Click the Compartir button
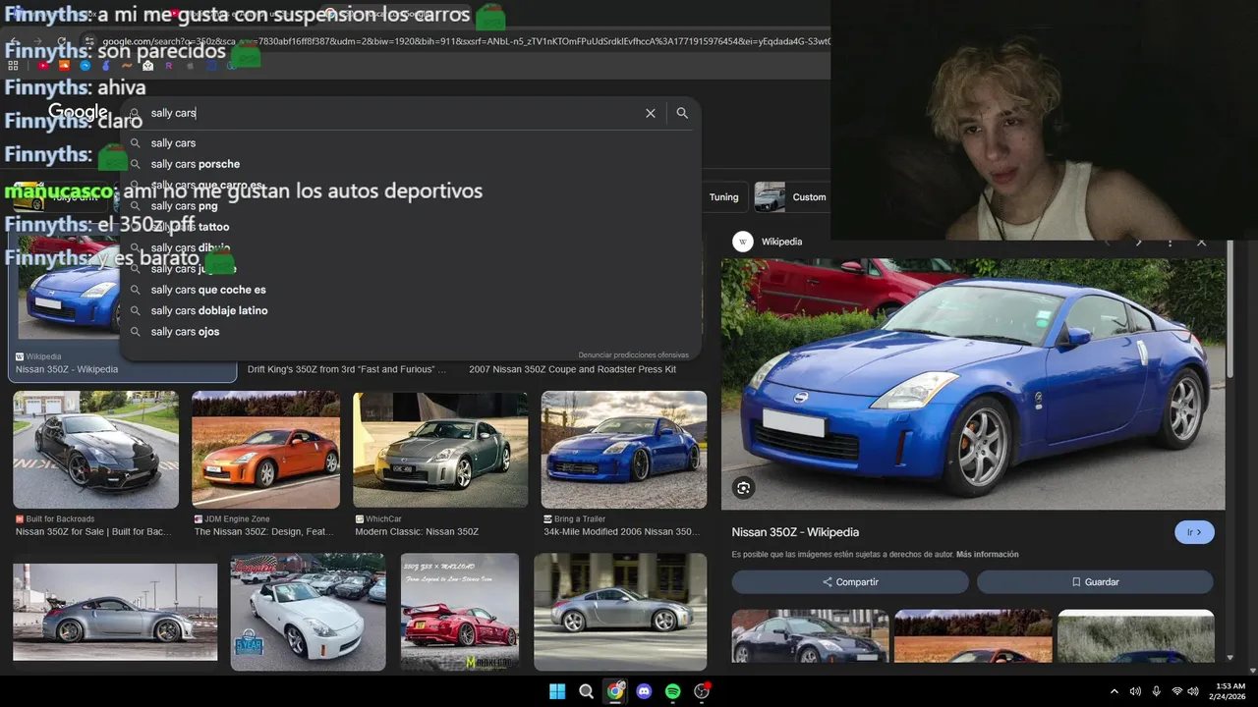1258x707 pixels. pyautogui.click(x=850, y=582)
